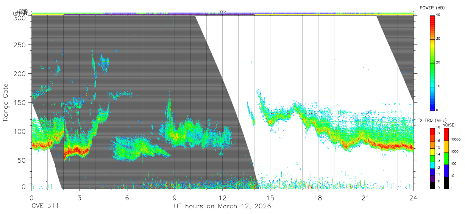Image resolution: width=465 pixels, height=214 pixels.
Task: Click the 9 hour tick on time axis
Action: (175, 198)
